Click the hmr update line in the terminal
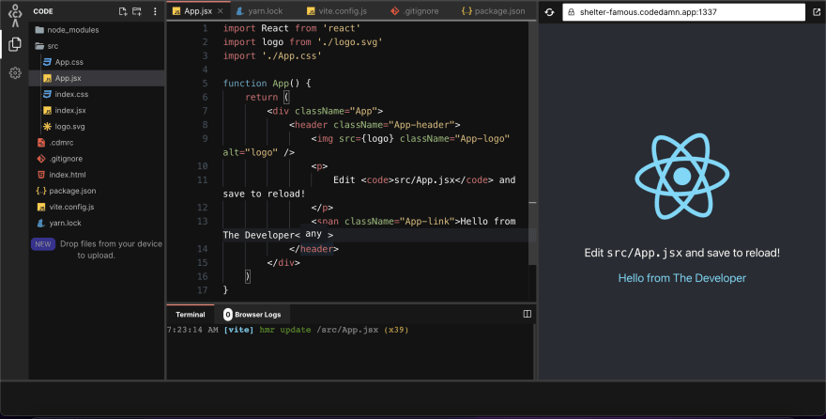Viewport: 826px width, 419px height. click(287, 330)
